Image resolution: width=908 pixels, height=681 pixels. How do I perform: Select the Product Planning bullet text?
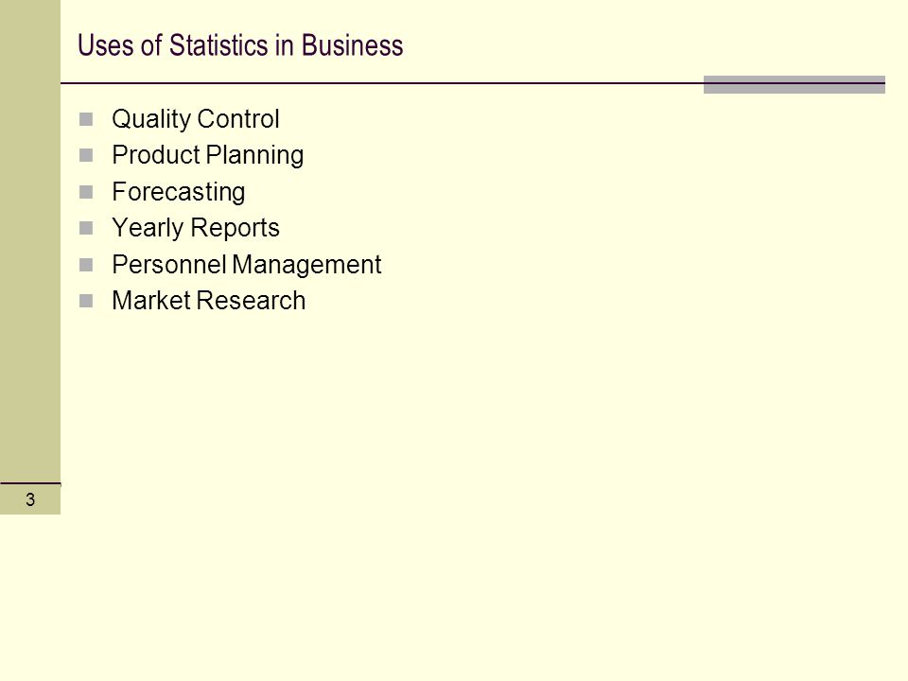point(208,155)
